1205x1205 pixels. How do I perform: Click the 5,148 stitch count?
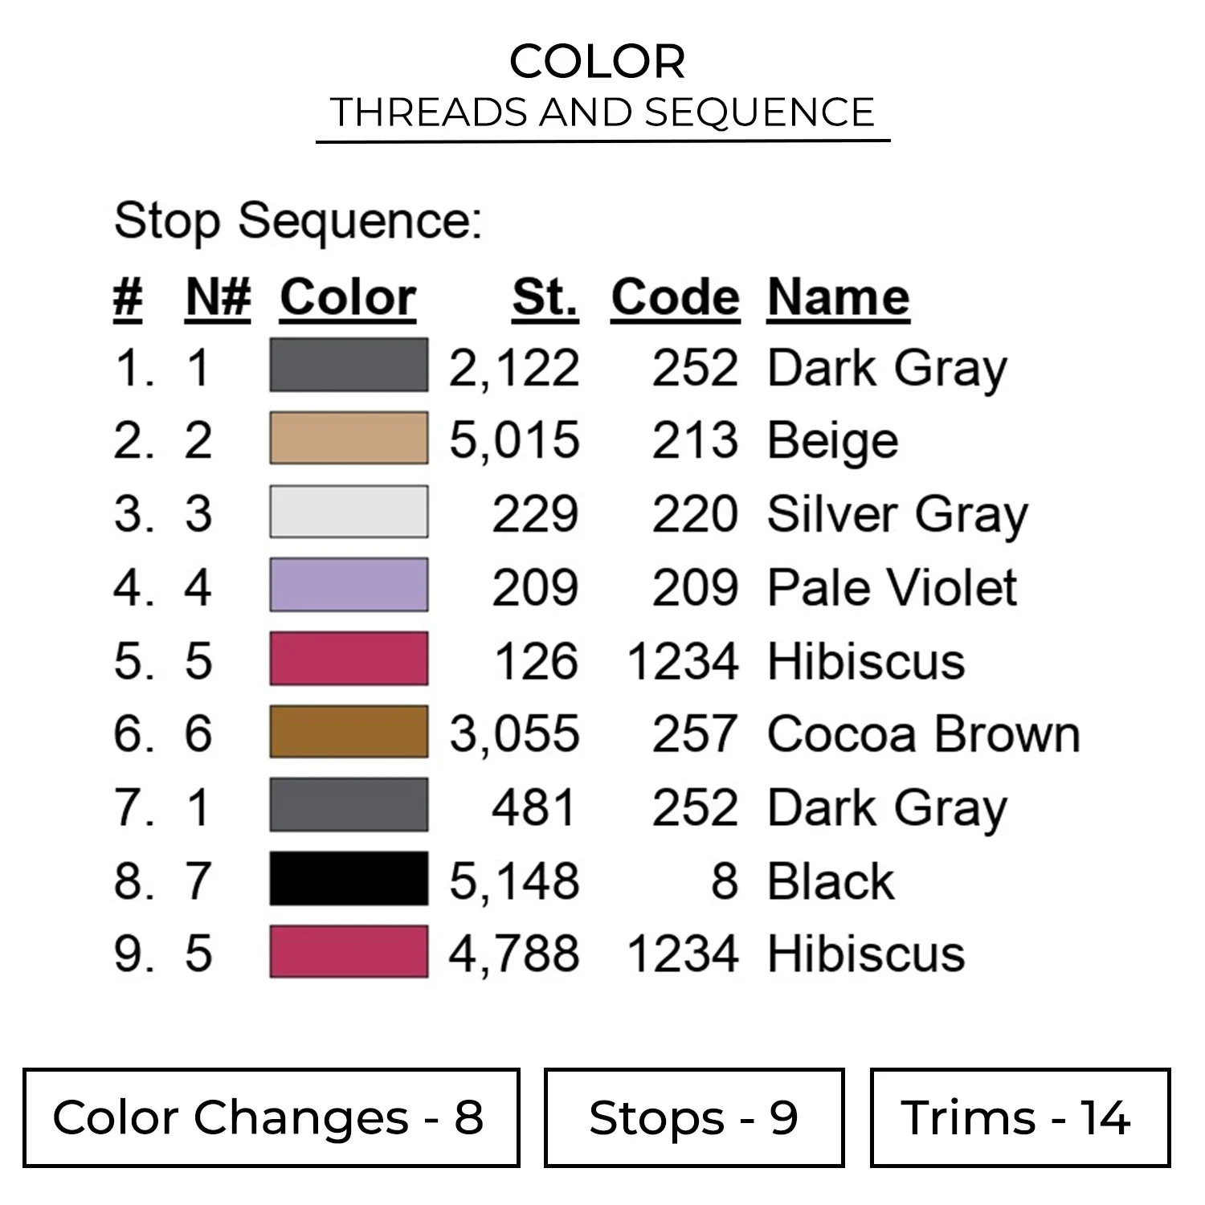click(514, 880)
